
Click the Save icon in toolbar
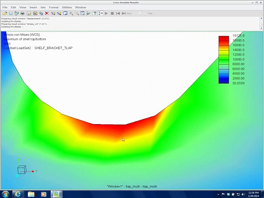coord(11,13)
